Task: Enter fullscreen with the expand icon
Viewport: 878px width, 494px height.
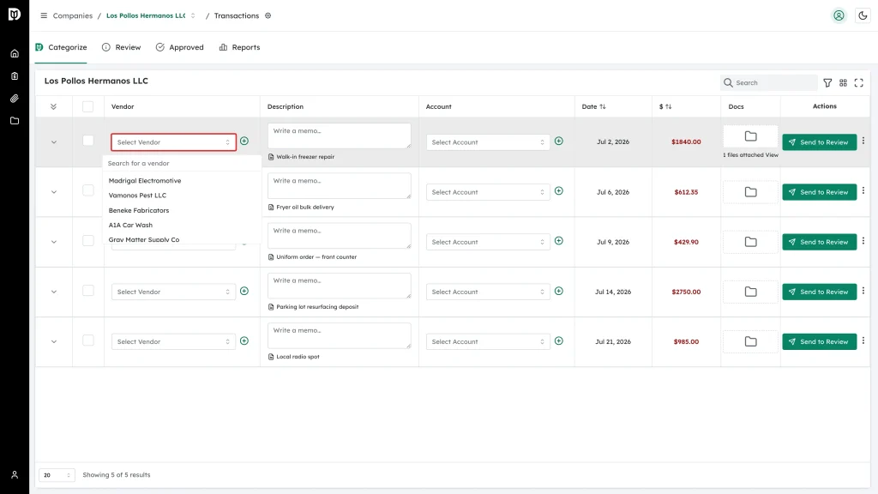Action: click(859, 83)
